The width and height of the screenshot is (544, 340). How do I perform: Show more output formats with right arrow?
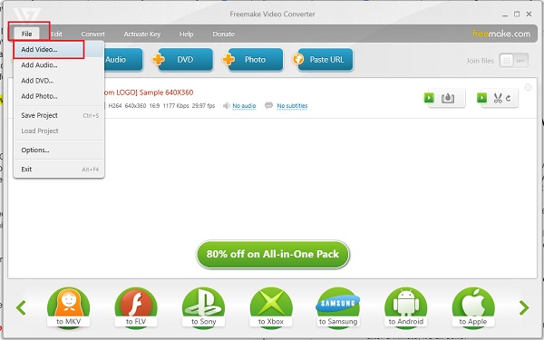(524, 307)
